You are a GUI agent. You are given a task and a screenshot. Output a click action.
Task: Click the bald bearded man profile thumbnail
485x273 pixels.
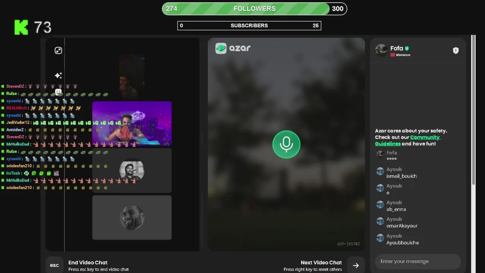(132, 218)
